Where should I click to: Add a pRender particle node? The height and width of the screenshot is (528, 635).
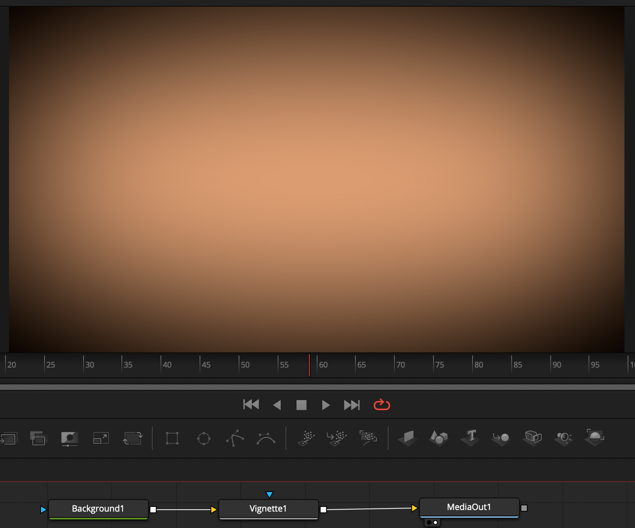click(x=368, y=438)
